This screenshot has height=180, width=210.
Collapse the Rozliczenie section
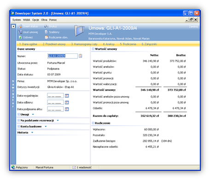pos(93,123)
